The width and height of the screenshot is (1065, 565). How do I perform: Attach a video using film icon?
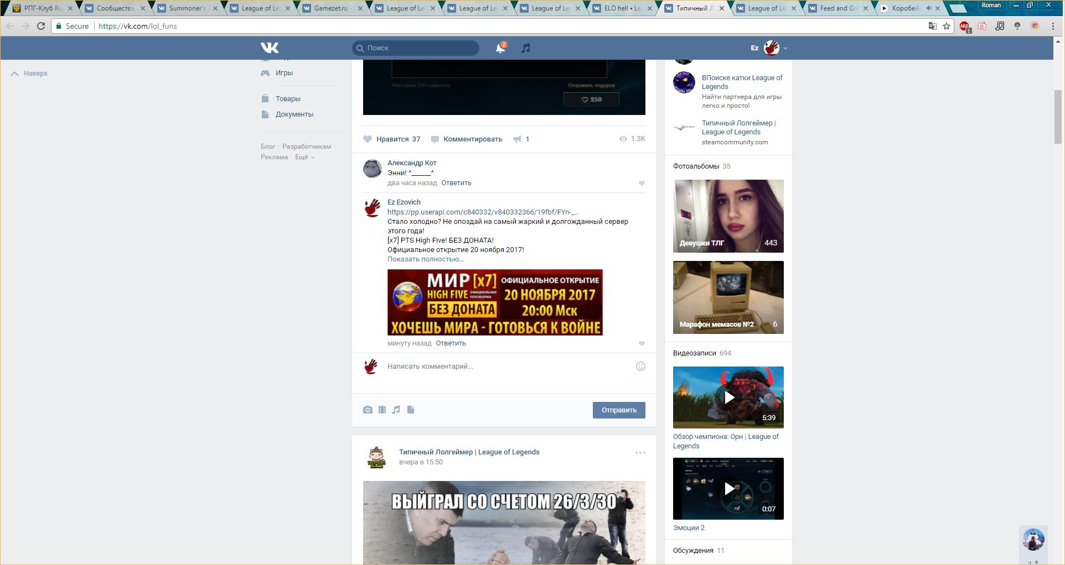click(x=382, y=410)
